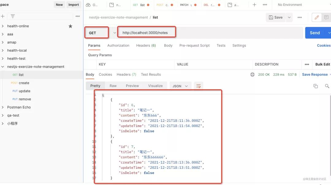Send the request with the Send button
This screenshot has width=331, height=185.
[315, 33]
